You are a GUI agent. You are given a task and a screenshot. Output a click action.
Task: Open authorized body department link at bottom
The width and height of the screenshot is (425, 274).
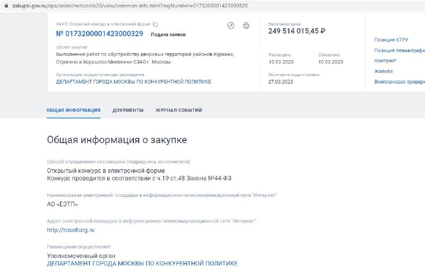click(142, 263)
